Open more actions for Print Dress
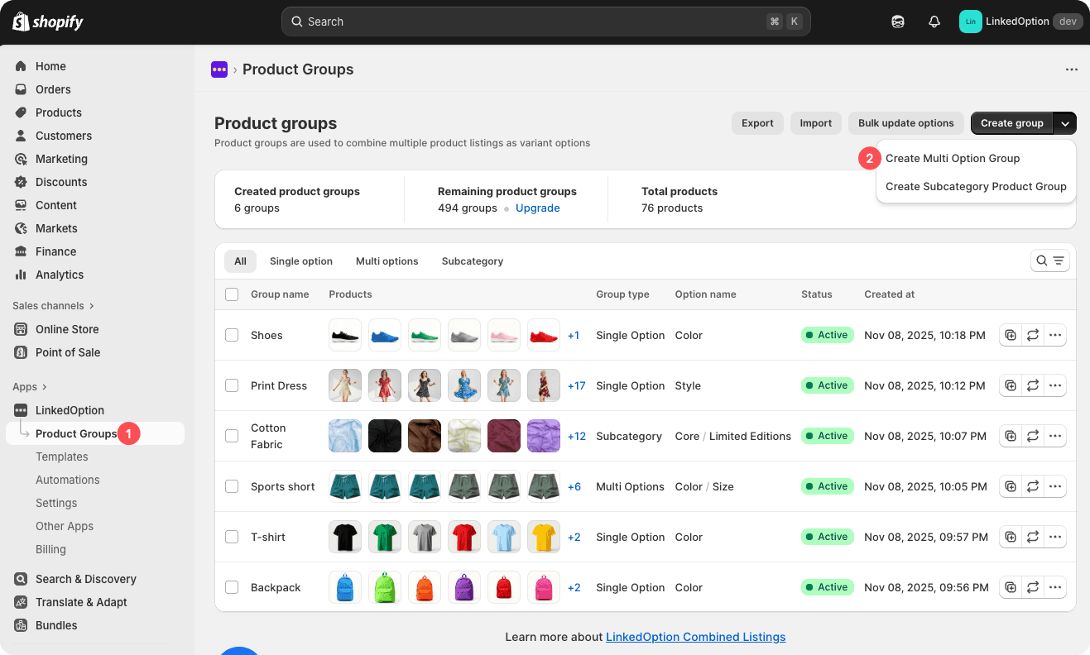Screen dimensions: 1090x655 tap(1055, 385)
